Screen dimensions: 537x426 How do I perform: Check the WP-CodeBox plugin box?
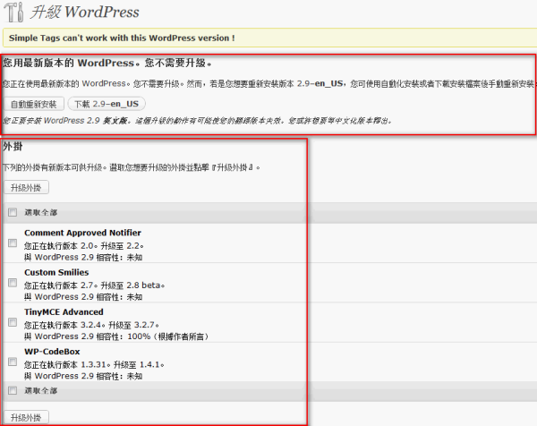coord(13,362)
